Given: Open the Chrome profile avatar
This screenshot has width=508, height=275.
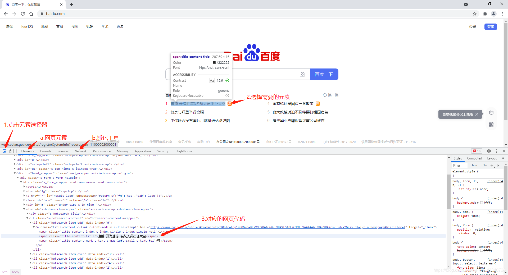Looking at the screenshot, I should pos(494,14).
